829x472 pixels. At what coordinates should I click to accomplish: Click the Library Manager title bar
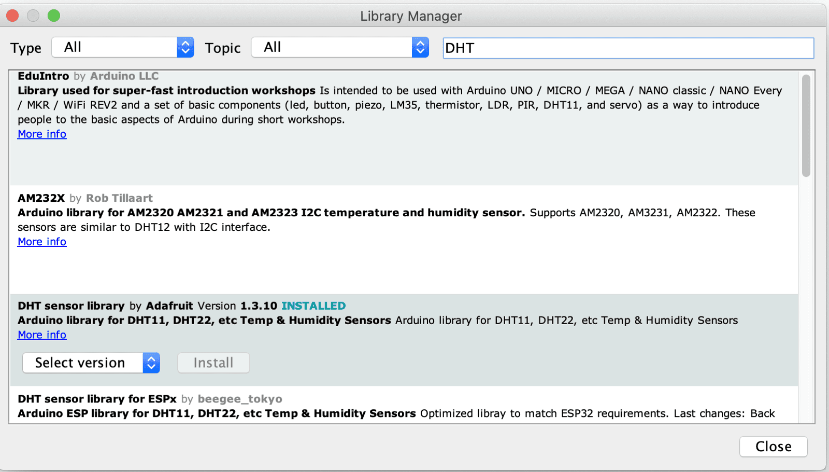point(411,16)
